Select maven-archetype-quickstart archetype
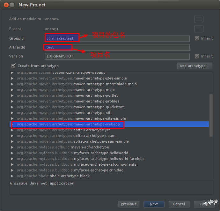220x211 pixels. 109,107
